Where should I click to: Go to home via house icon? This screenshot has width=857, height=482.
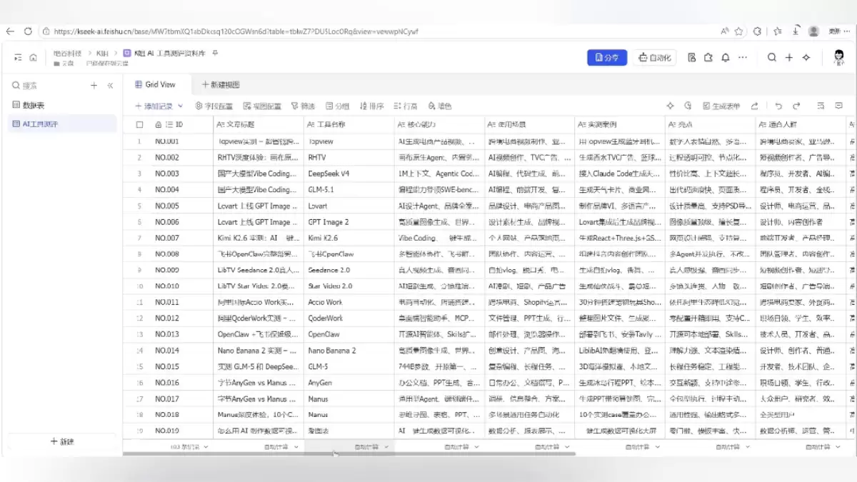[33, 57]
